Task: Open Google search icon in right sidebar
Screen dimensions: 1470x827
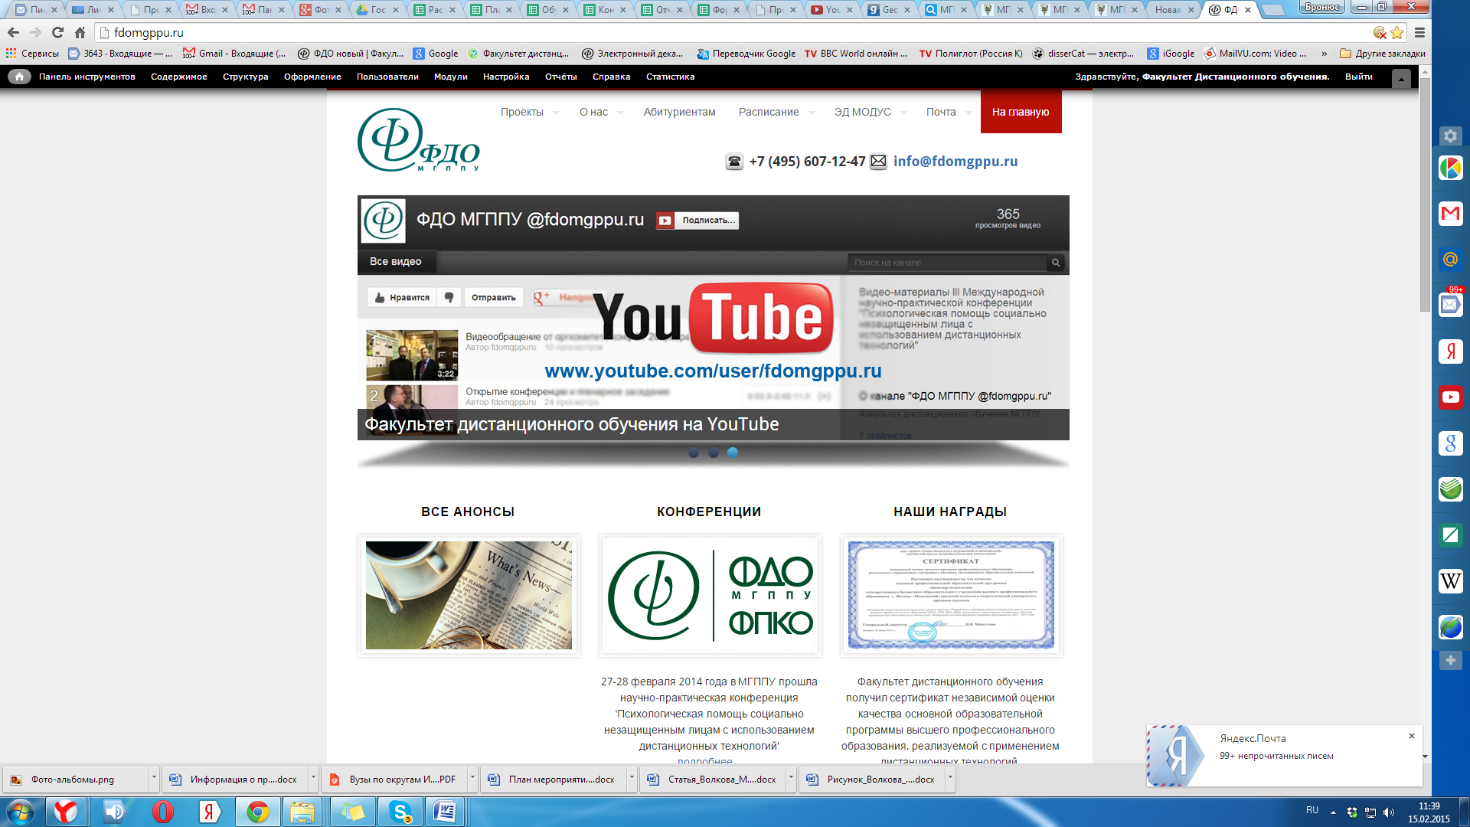Action: (1450, 443)
